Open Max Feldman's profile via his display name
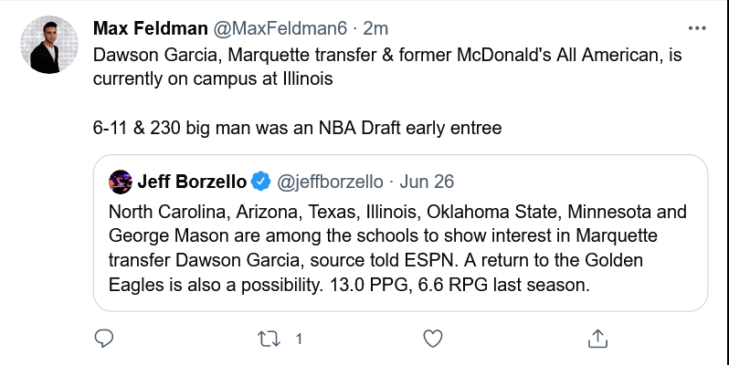Image resolution: width=729 pixels, height=365 pixels. (147, 28)
